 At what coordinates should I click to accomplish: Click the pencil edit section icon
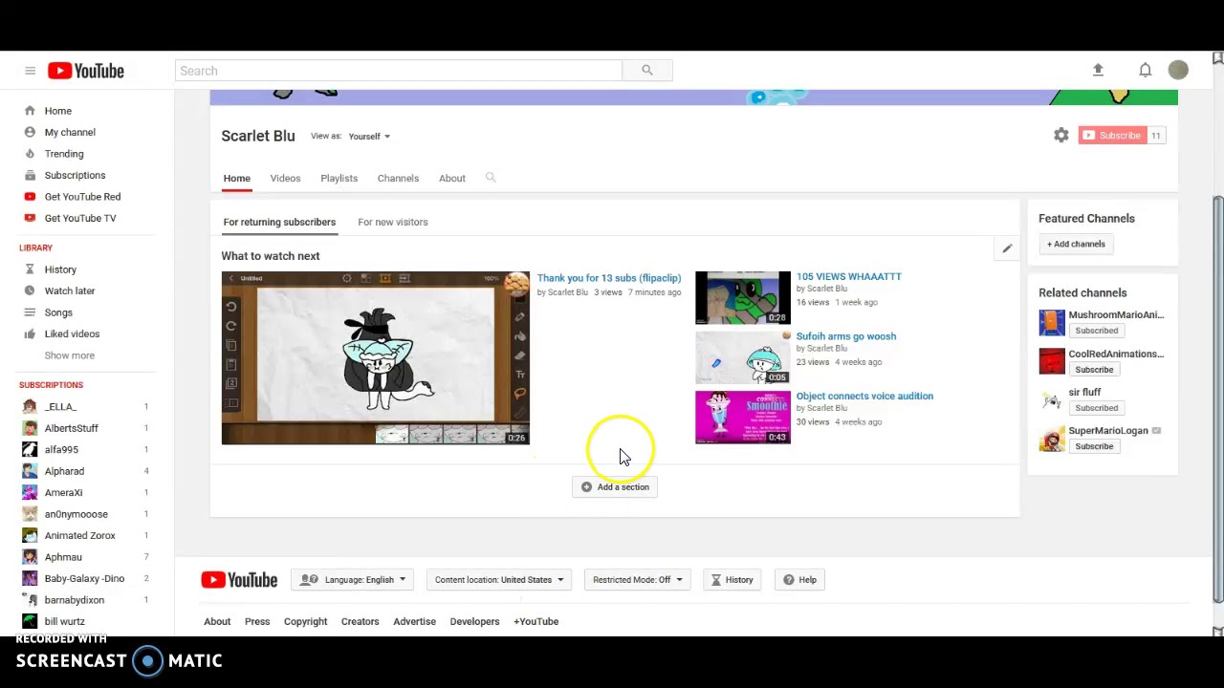pos(1007,248)
